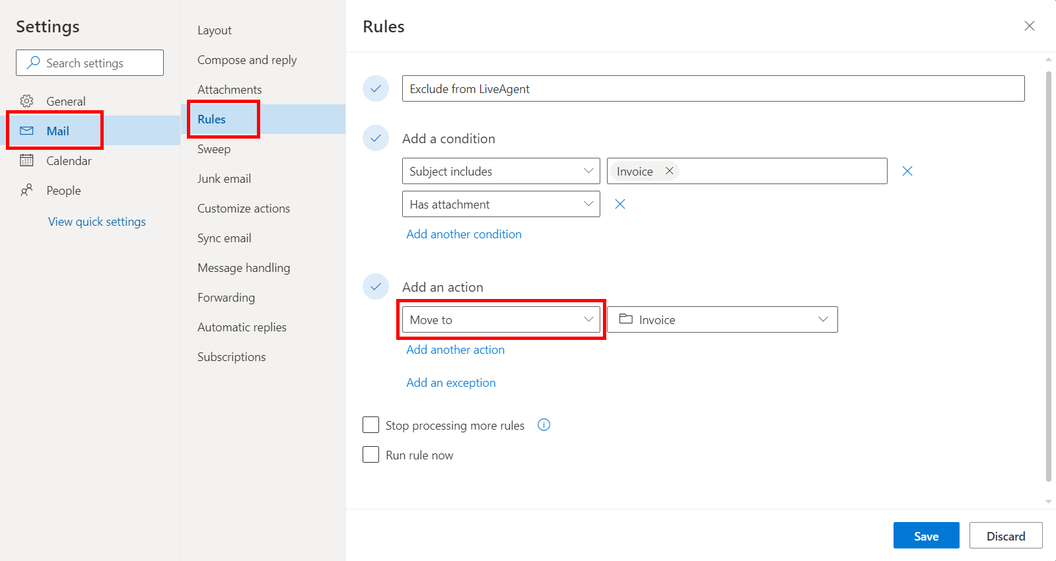The height and width of the screenshot is (561, 1056).
Task: Click the Calendar icon in sidebar
Action: 26,160
